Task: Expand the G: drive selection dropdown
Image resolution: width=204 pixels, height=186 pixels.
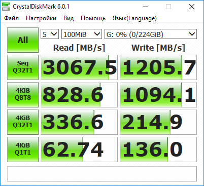Action: 151,34
